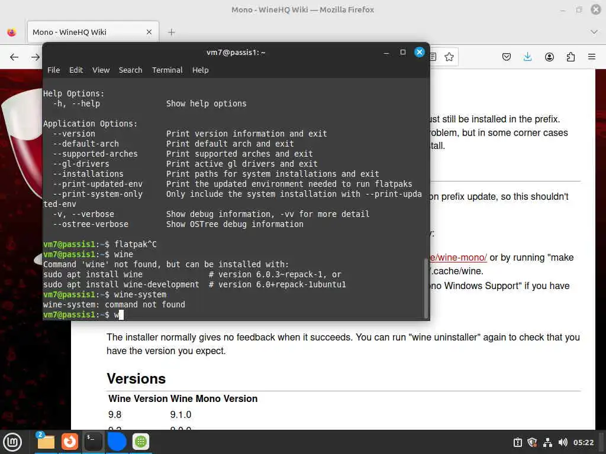Open update manager tray icon
This screenshot has width=606, height=454.
coord(517,442)
